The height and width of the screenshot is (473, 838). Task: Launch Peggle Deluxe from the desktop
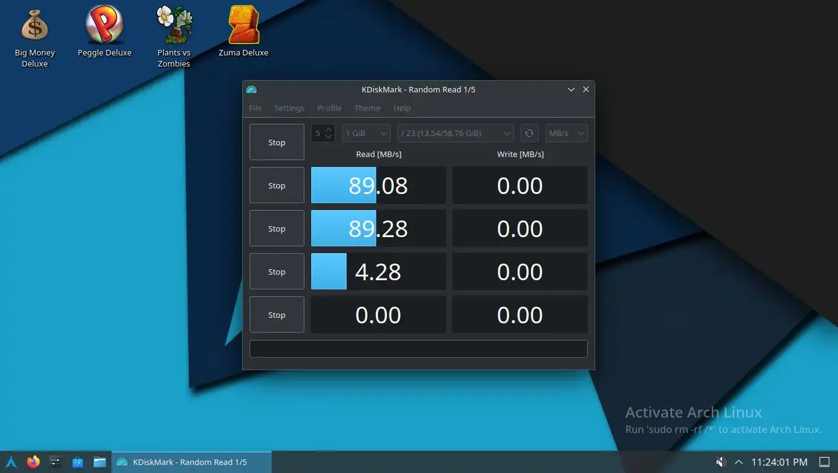[x=104, y=32]
